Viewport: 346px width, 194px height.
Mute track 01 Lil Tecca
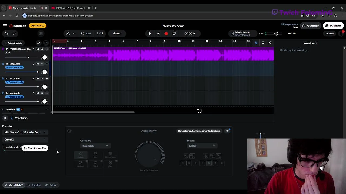click(x=38, y=49)
